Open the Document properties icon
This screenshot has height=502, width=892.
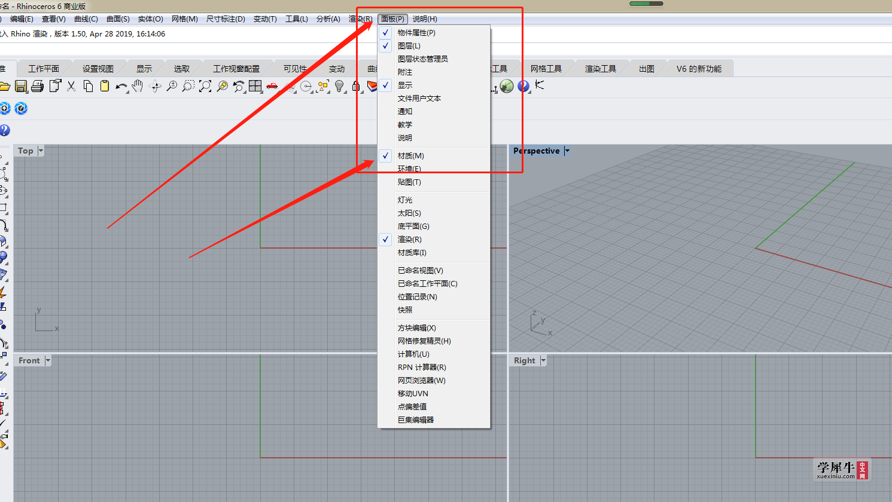(x=55, y=87)
